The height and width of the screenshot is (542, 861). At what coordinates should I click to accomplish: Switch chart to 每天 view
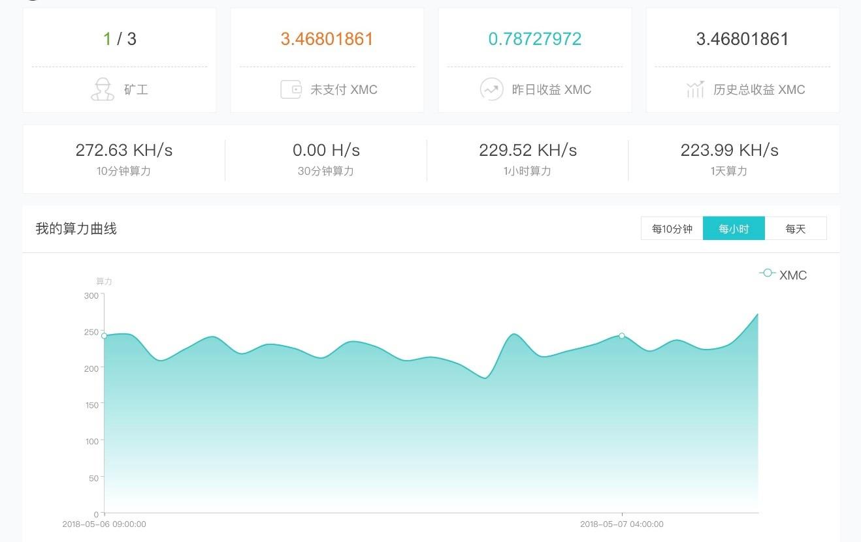[796, 229]
